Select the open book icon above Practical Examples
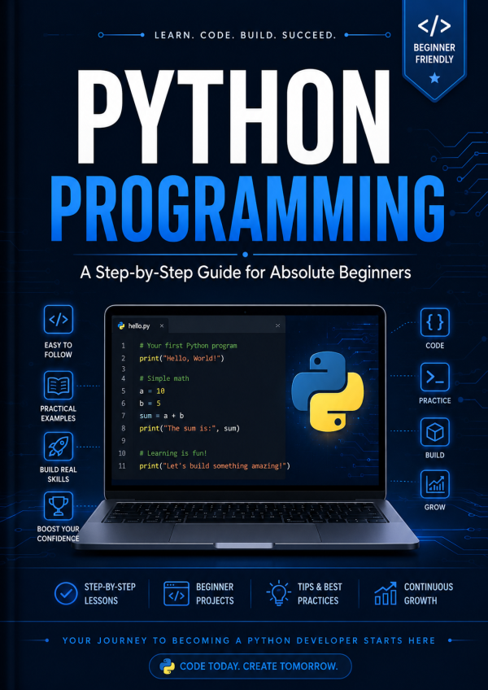Screen dimensions: 488x690 pos(58,385)
